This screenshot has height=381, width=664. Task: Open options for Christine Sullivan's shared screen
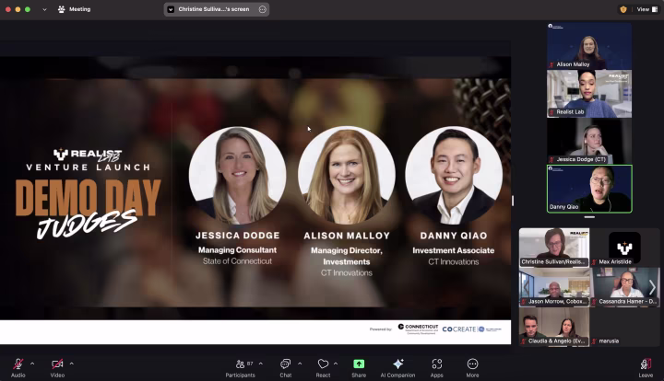(263, 9)
